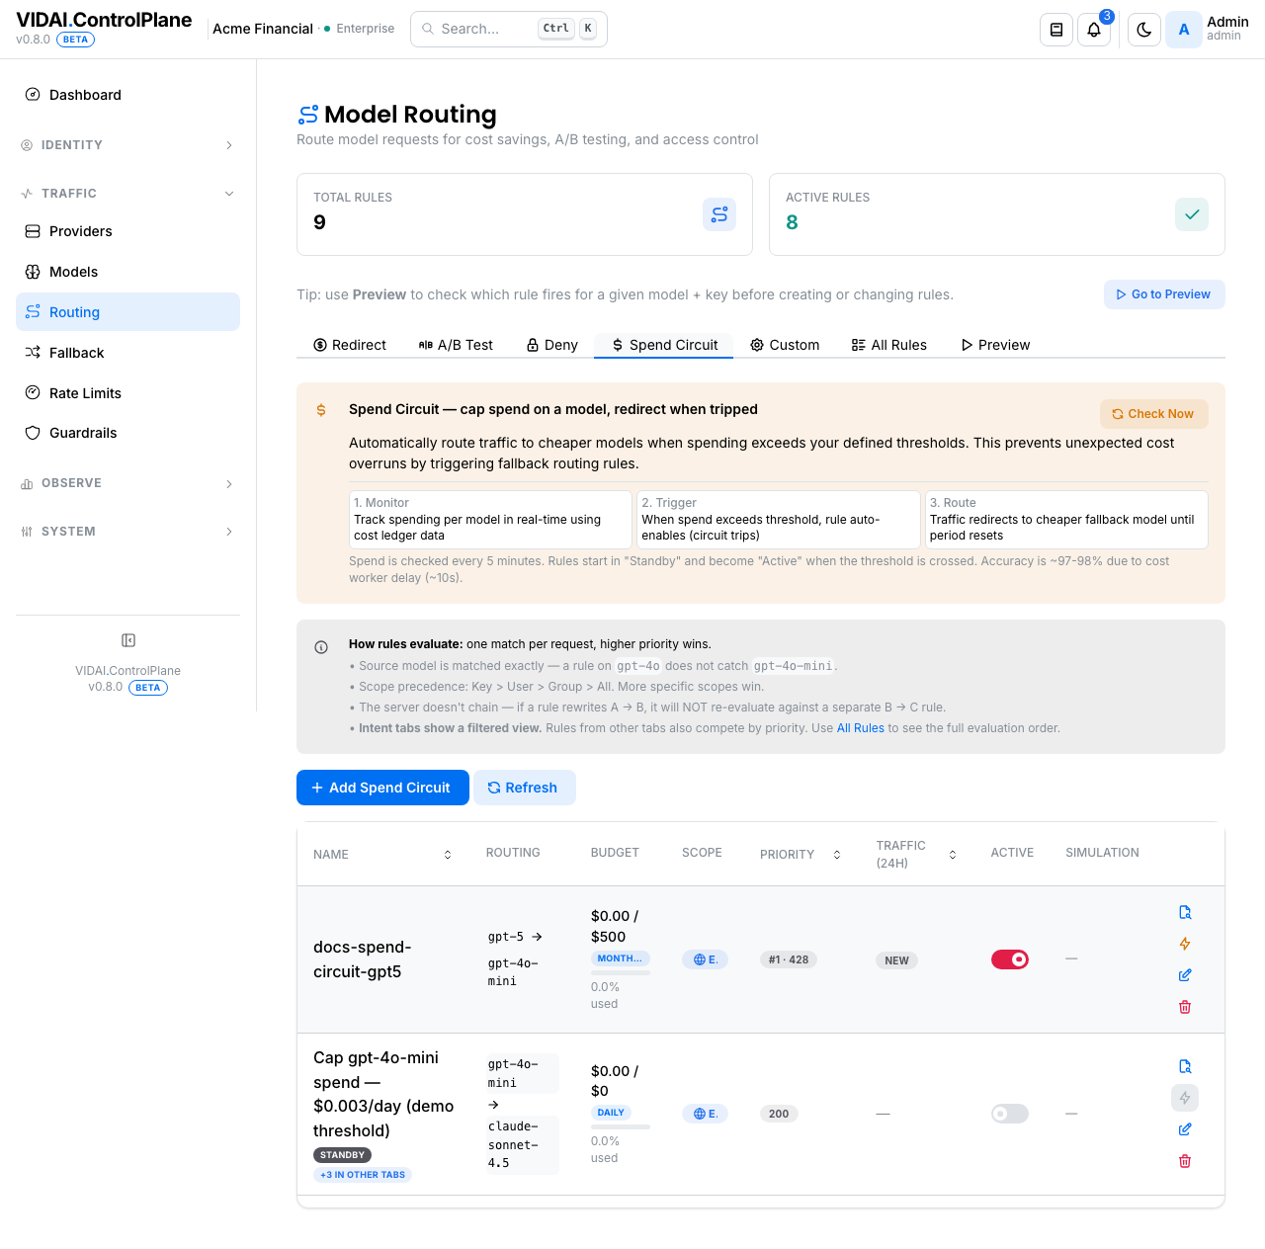Viewport: 1265px width, 1249px height.
Task: Open Fallback page from the sidebar
Action: pos(128,353)
